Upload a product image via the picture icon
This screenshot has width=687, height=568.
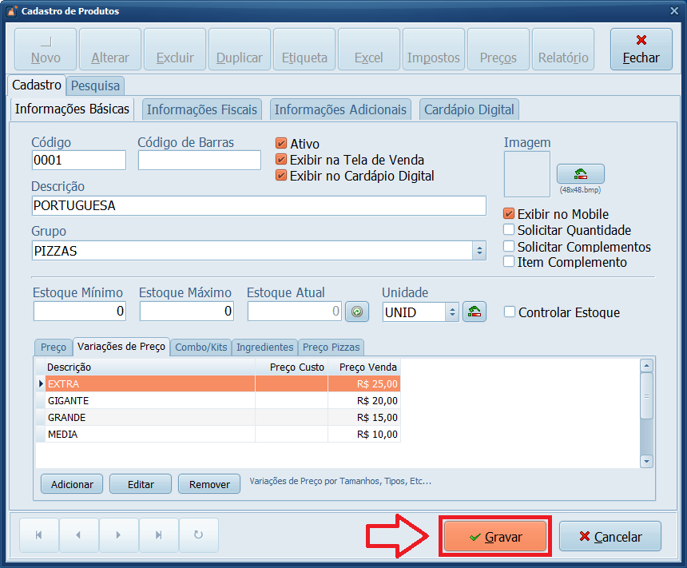tap(581, 174)
